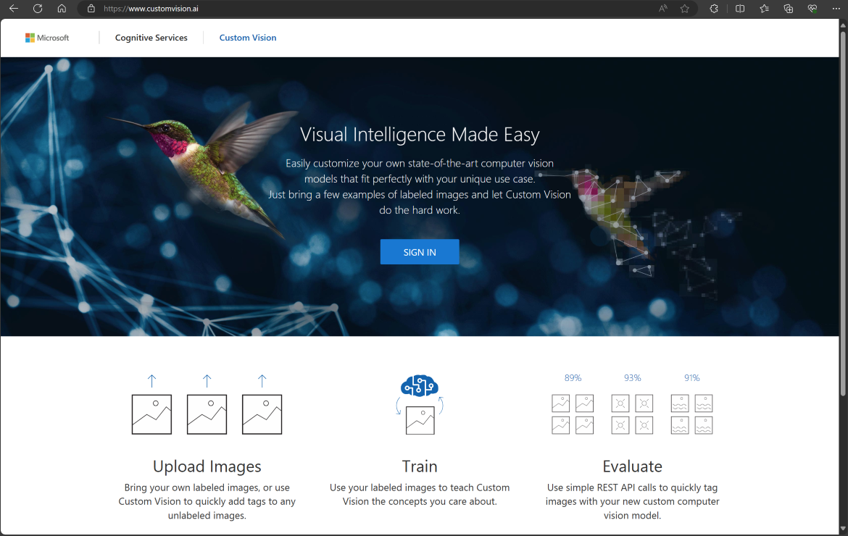Open the Settings and more ellipsis menu
848x536 pixels.
pyautogui.click(x=836, y=9)
